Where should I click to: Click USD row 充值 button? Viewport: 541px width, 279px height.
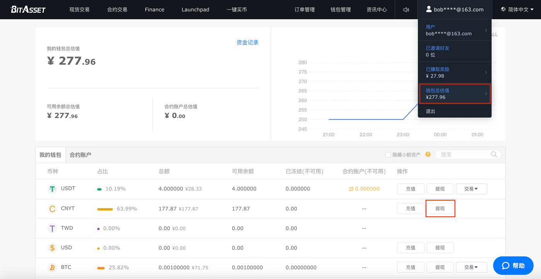point(411,248)
